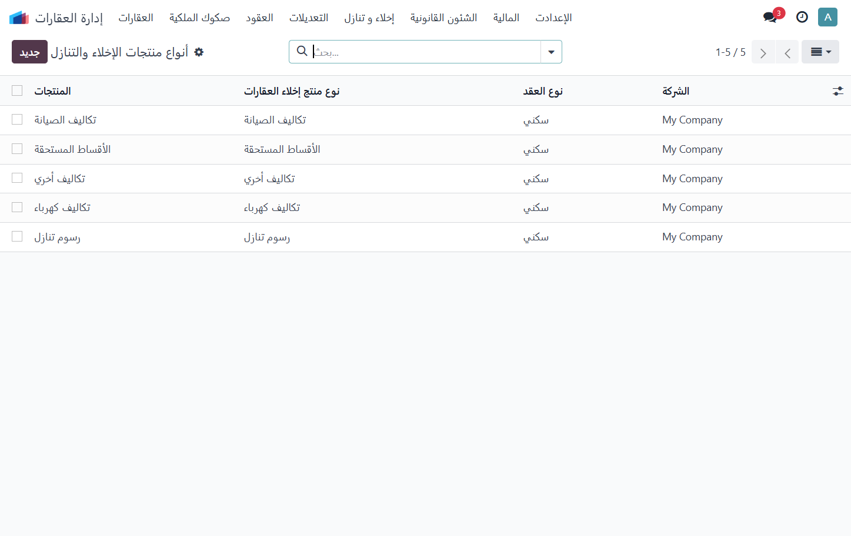This screenshot has width=851, height=536.
Task: Check the box for الأقساط المستحقة row
Action: [x=17, y=149]
